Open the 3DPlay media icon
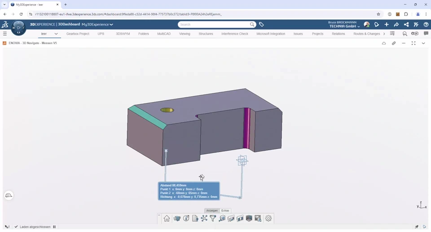 pyautogui.click(x=415, y=34)
